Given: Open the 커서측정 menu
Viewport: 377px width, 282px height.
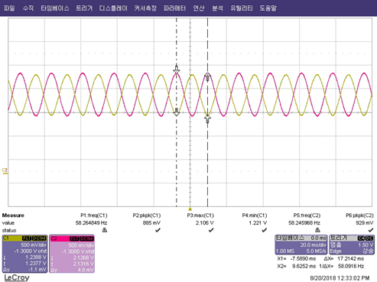Looking at the screenshot, I should pyautogui.click(x=145, y=8).
